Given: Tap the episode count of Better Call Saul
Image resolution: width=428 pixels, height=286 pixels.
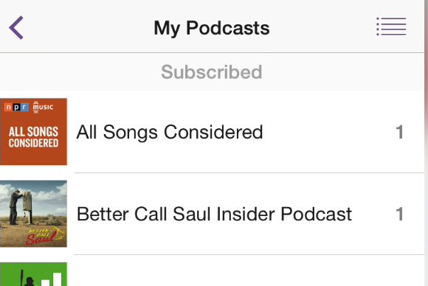Looking at the screenshot, I should [400, 214].
